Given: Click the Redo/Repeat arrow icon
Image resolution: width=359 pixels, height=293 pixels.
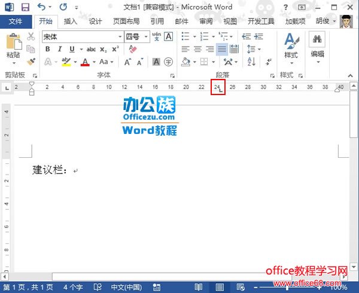Looking at the screenshot, I should coord(63,7).
